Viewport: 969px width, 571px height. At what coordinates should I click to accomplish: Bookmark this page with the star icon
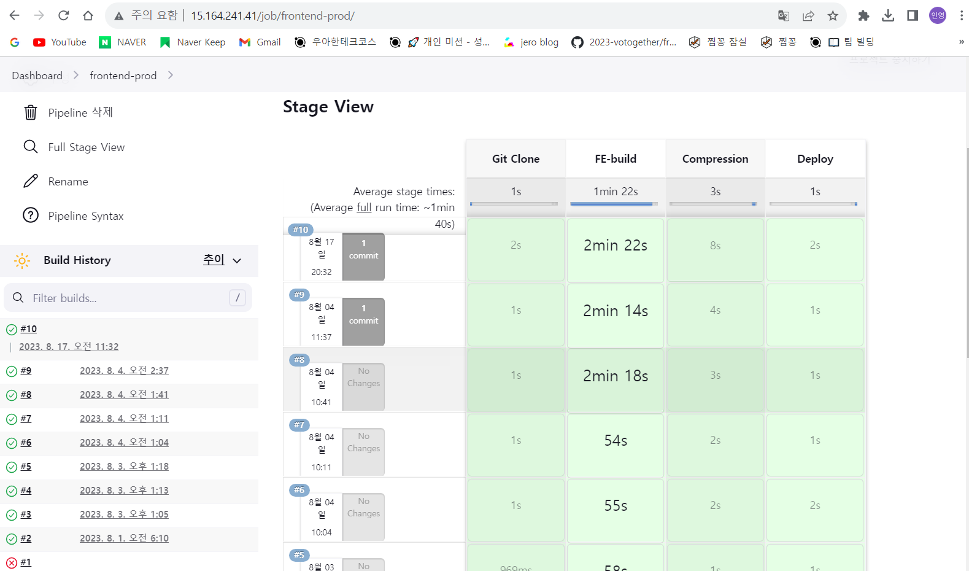point(833,16)
